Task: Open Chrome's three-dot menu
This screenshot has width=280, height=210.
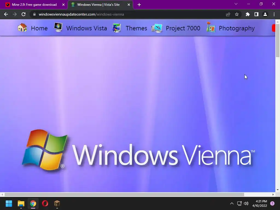Action: [x=274, y=14]
